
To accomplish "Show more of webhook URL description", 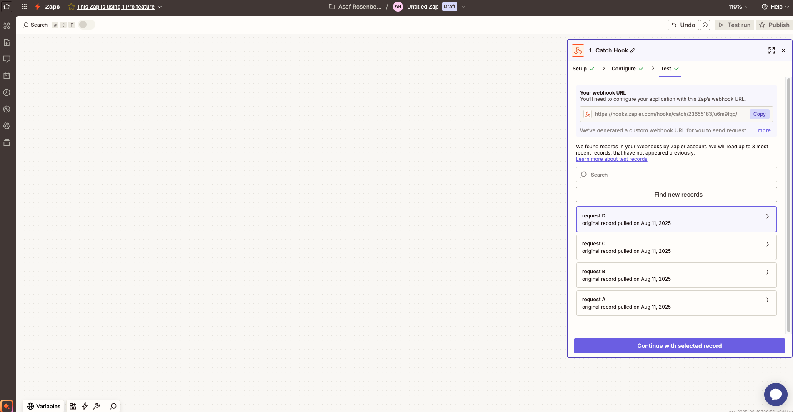I will tap(764, 130).
